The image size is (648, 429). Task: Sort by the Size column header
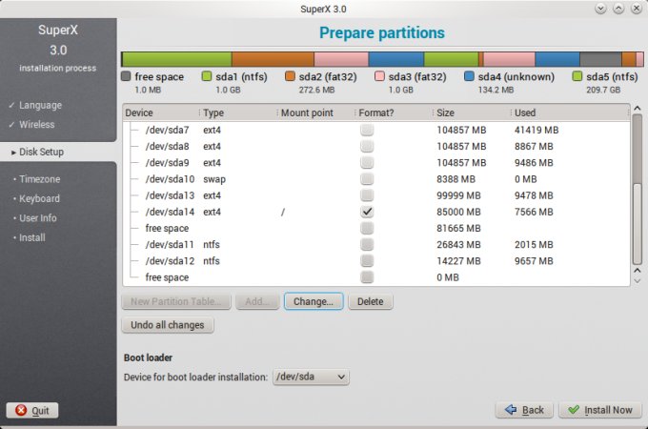tap(471, 112)
